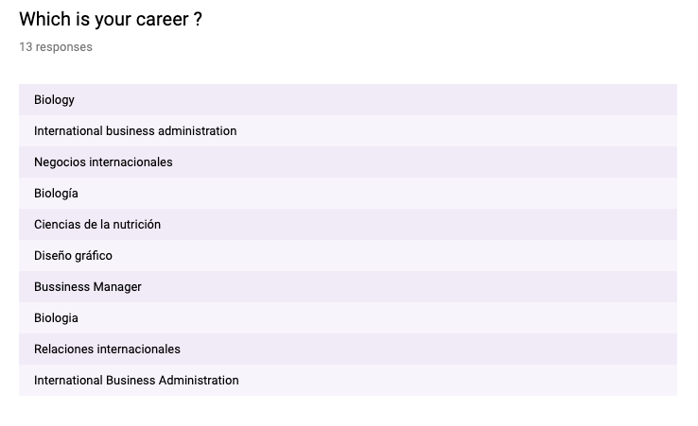The height and width of the screenshot is (426, 698).
Task: Select the capitalized "International Business Administration" response
Action: point(136,381)
